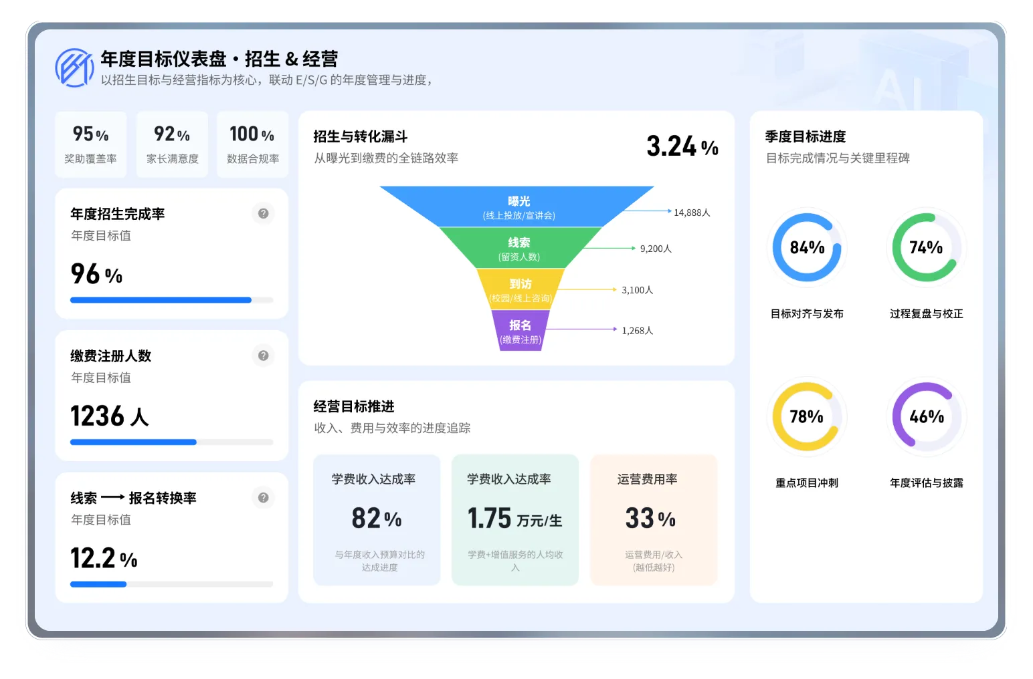Select the purple 报名 funnel stage
The image size is (1033, 679).
tap(520, 331)
